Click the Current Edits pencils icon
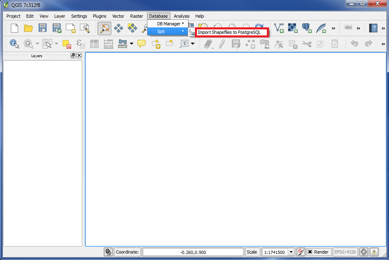The width and height of the screenshot is (389, 260). 209,44
